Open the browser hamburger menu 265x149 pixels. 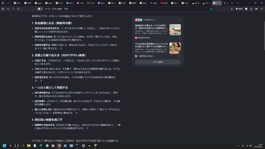coord(262,9)
